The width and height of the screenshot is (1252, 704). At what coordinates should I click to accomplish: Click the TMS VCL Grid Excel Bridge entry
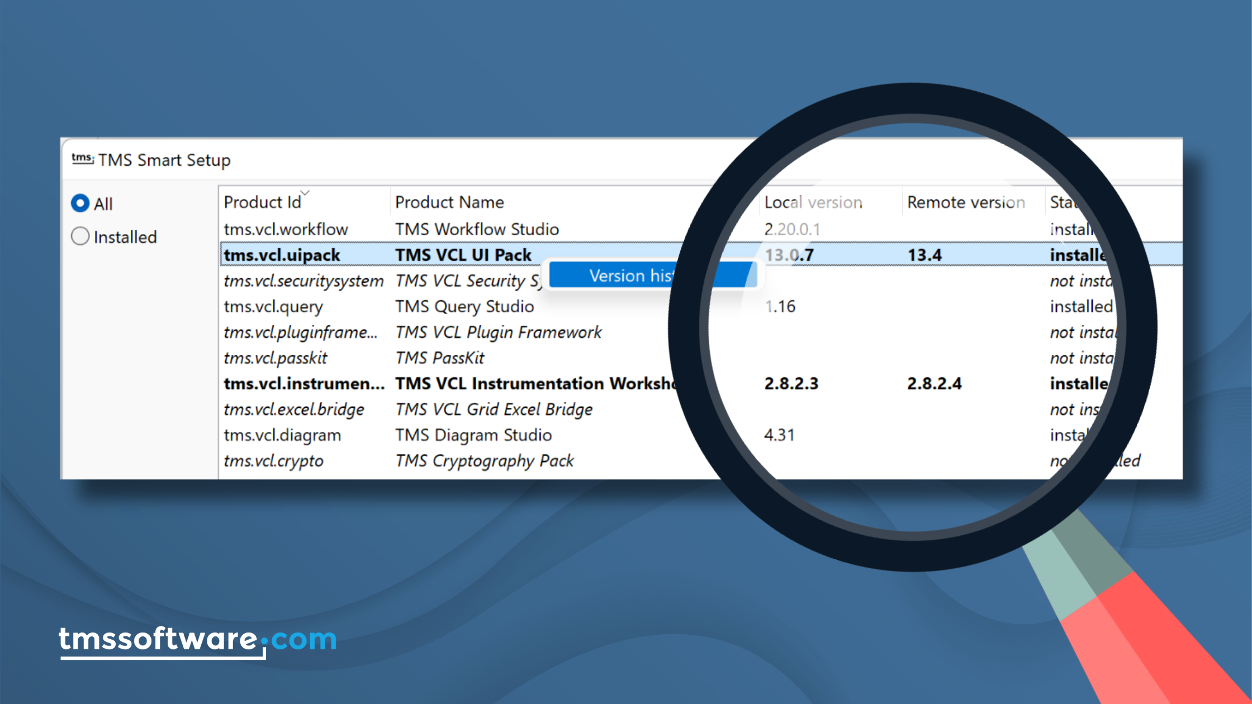point(494,409)
